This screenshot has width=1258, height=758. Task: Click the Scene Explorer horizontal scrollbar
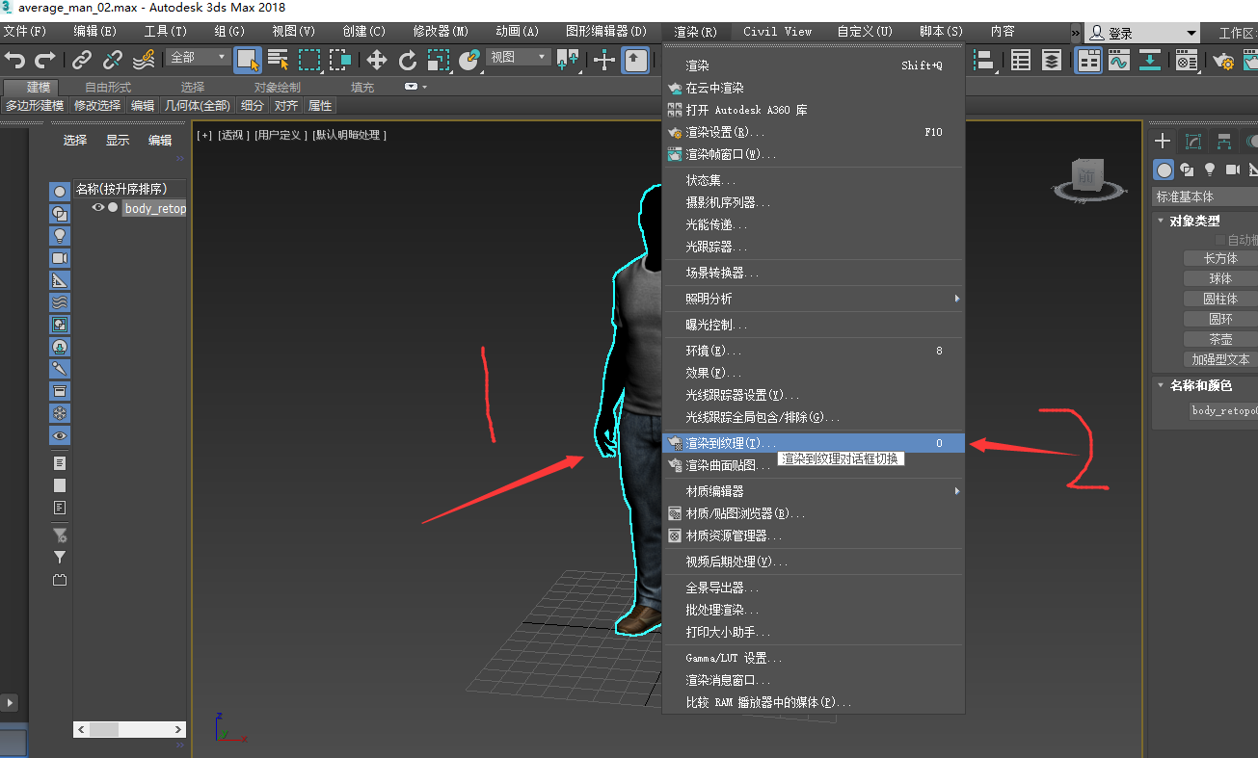point(129,730)
